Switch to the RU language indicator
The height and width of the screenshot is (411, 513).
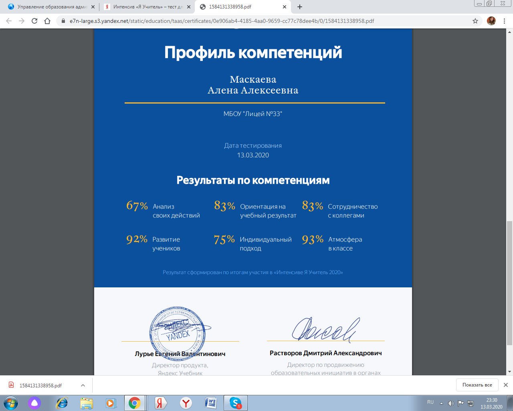pyautogui.click(x=430, y=402)
